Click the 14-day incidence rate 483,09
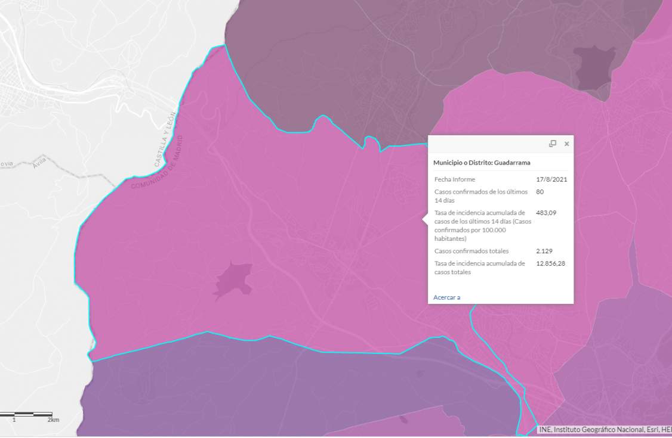 [x=546, y=213]
